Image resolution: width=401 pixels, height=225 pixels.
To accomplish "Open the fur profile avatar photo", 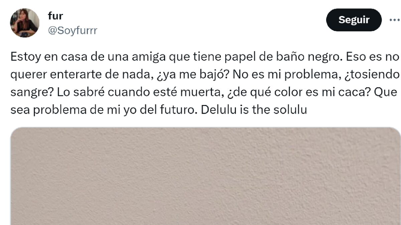I will pos(25,23).
